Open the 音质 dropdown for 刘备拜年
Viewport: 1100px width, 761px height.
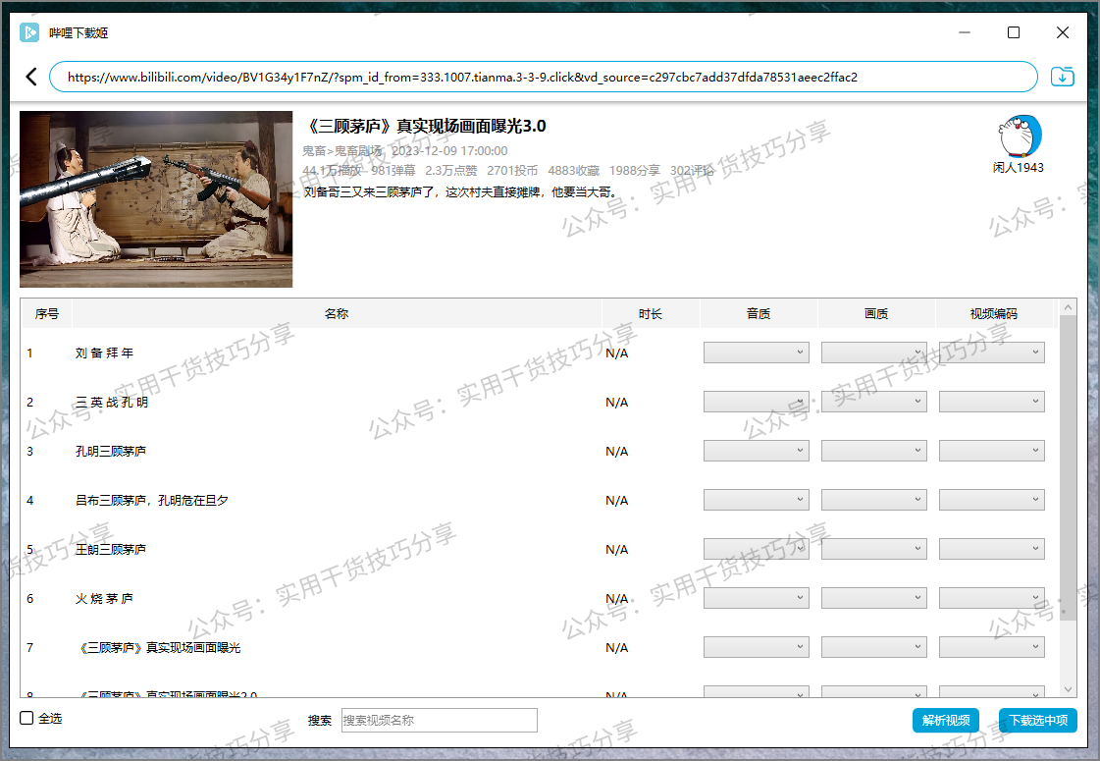(756, 352)
